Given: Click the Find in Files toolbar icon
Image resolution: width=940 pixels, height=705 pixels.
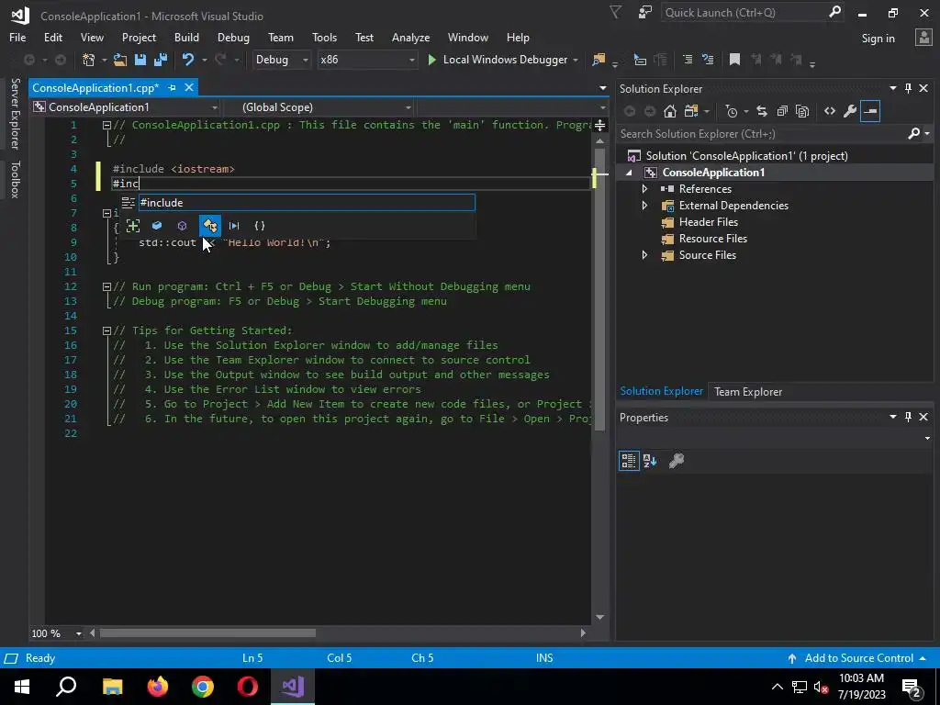Looking at the screenshot, I should [599, 60].
